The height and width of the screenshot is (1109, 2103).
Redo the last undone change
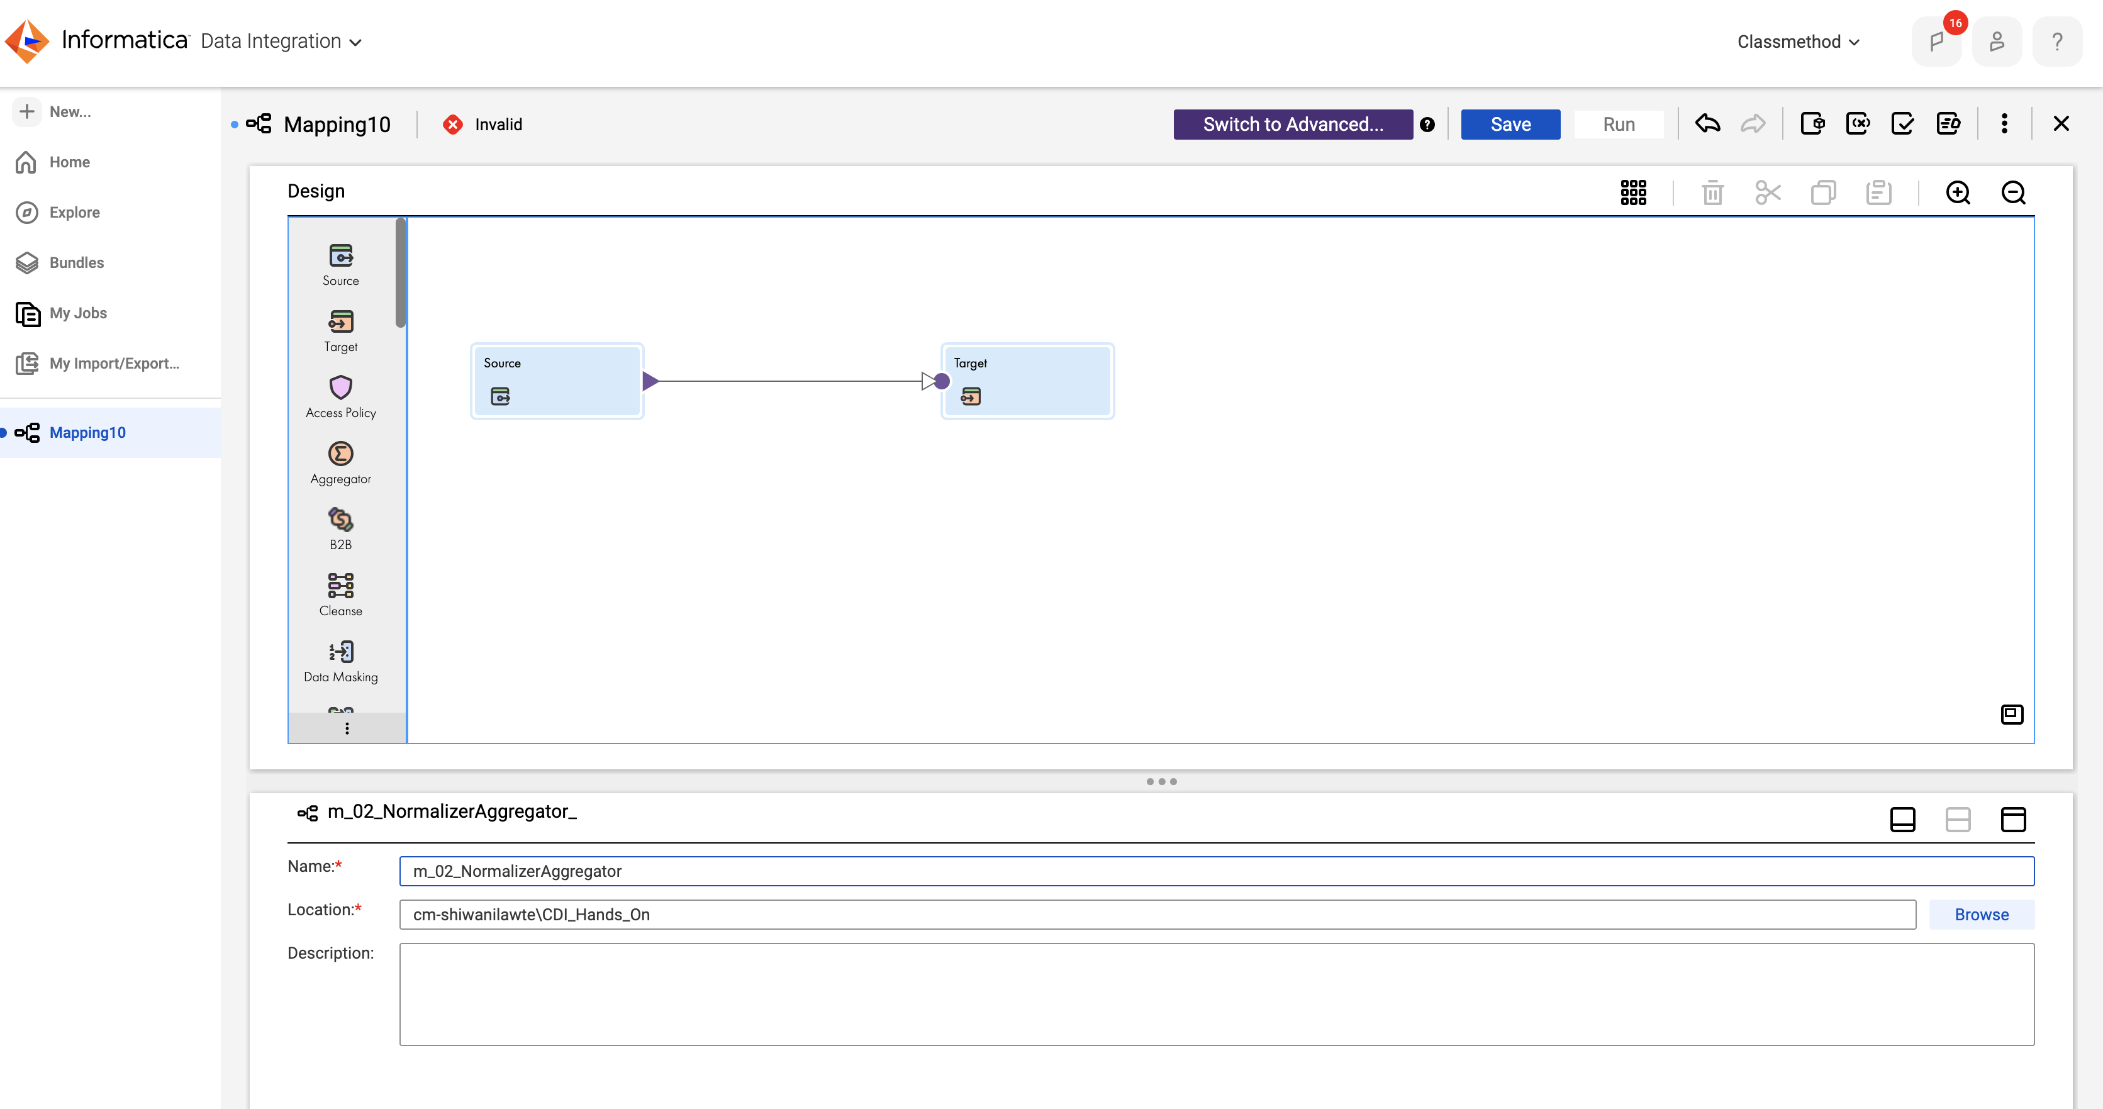tap(1753, 124)
